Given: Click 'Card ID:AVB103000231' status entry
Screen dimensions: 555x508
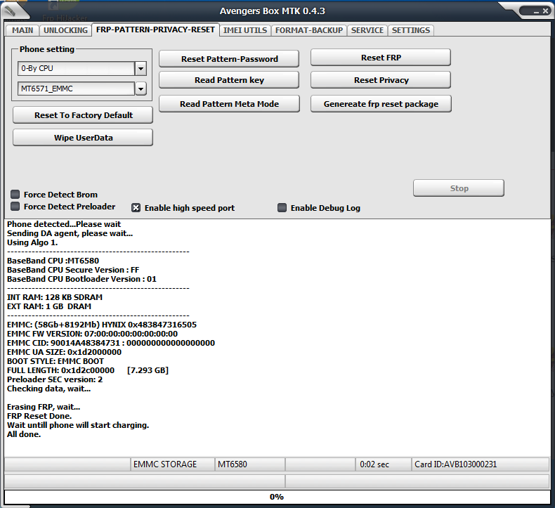Looking at the screenshot, I should (481, 464).
